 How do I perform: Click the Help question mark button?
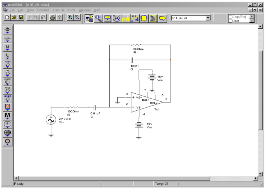click(x=60, y=18)
